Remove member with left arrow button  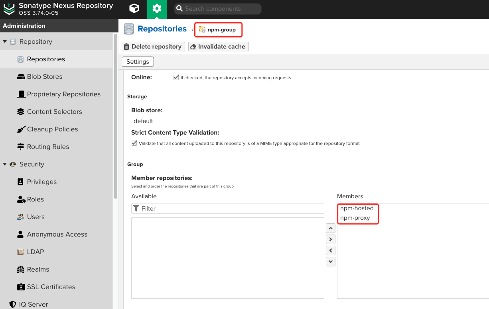tap(331, 251)
